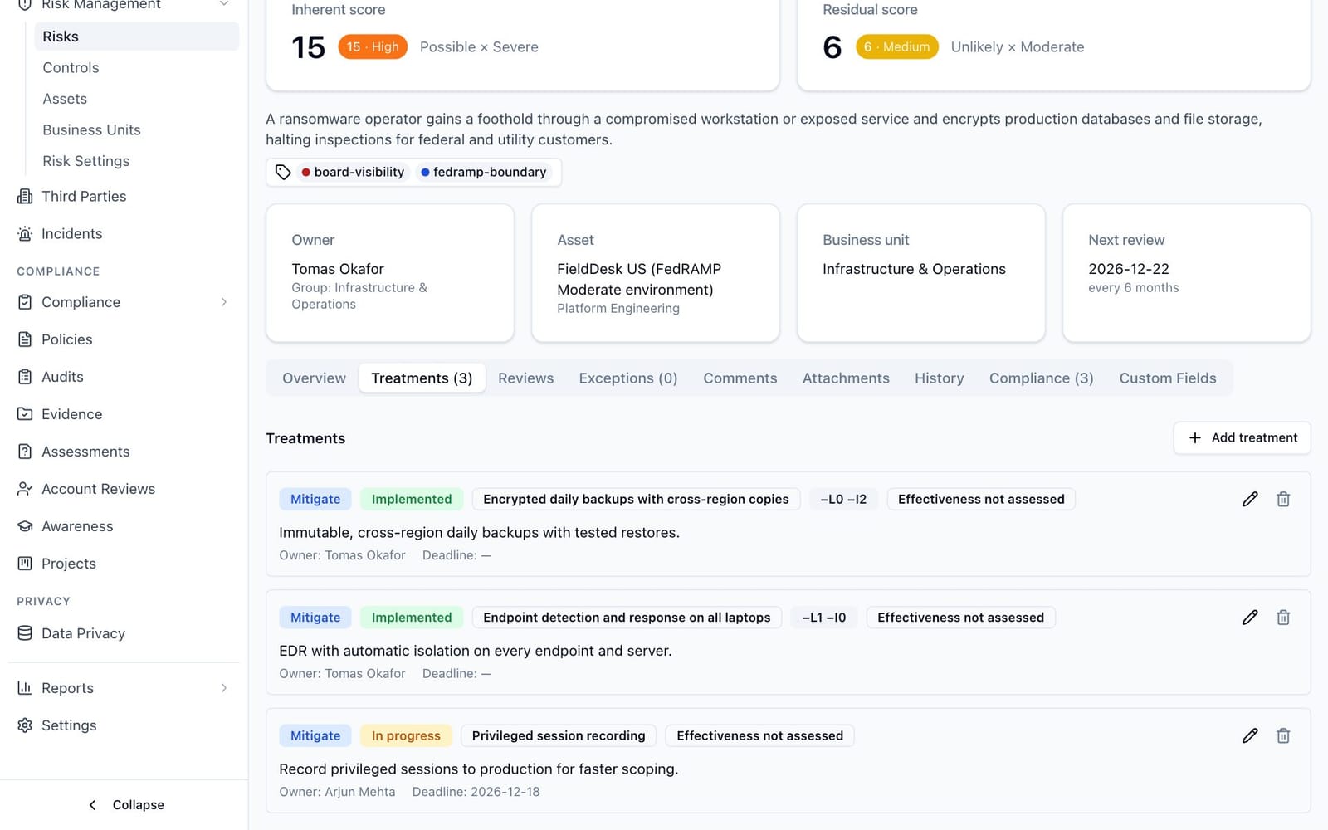Expand the Compliance sidebar submenu
1328x830 pixels.
(x=223, y=302)
